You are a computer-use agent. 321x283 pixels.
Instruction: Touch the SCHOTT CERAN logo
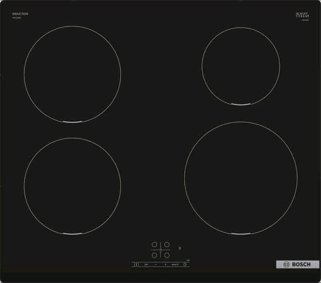(302, 15)
